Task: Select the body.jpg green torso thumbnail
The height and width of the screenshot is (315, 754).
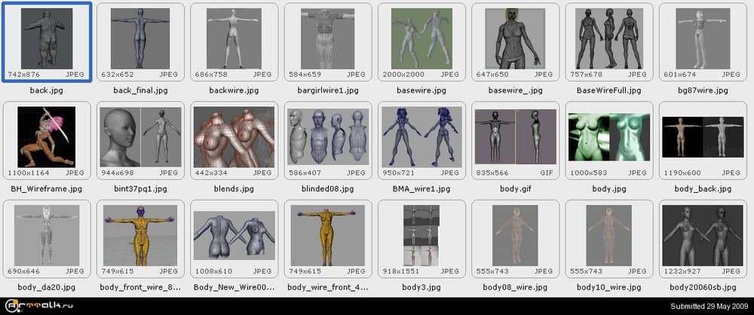Action: (x=609, y=137)
